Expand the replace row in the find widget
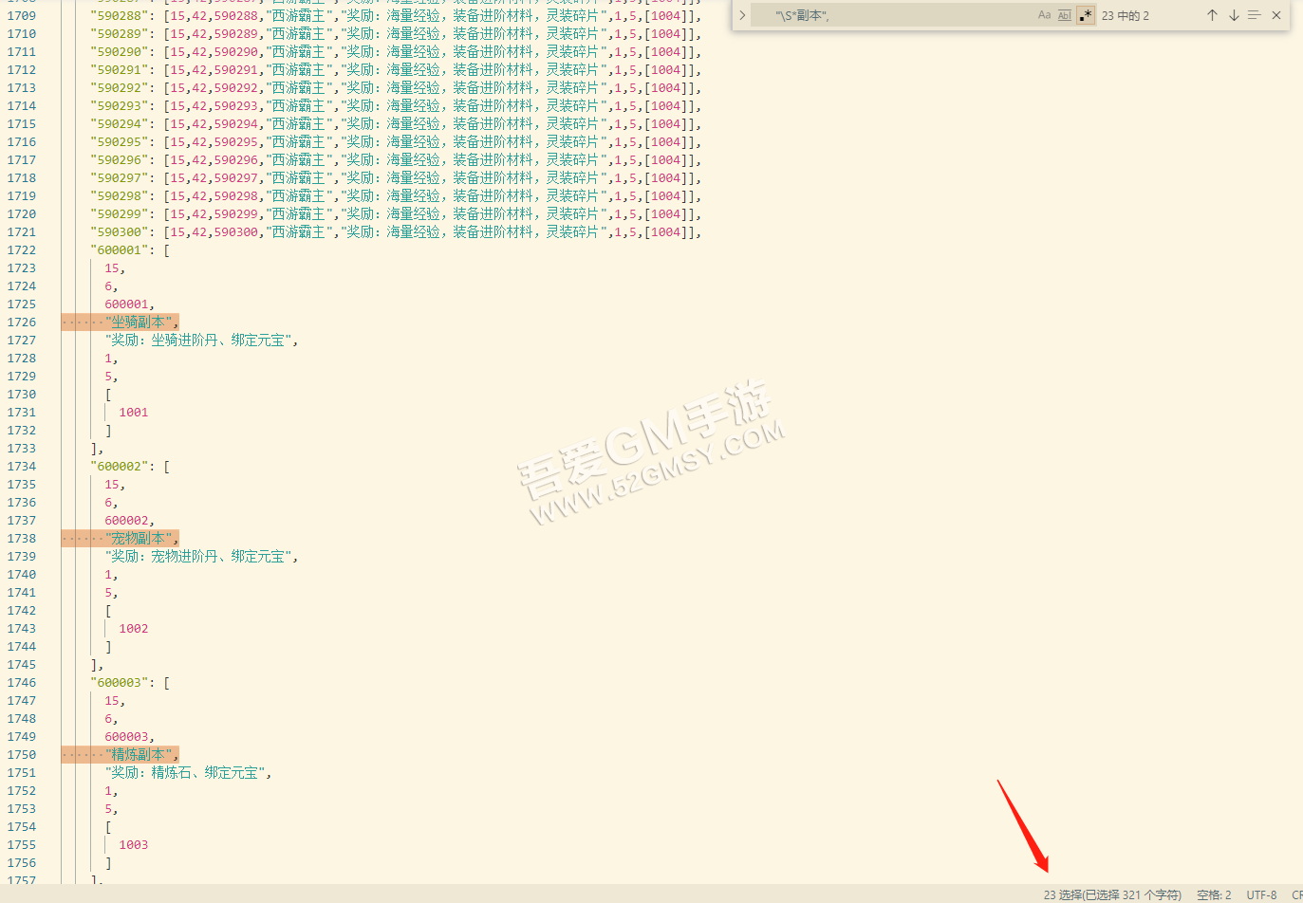Image resolution: width=1303 pixels, height=903 pixels. 742,15
